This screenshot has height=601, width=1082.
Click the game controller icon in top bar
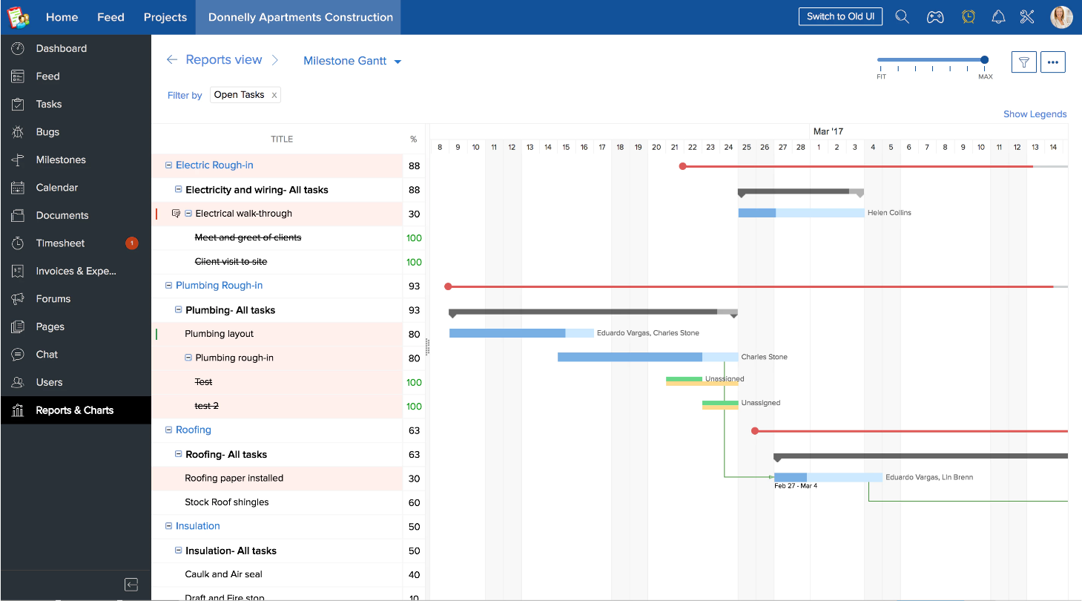[935, 16]
